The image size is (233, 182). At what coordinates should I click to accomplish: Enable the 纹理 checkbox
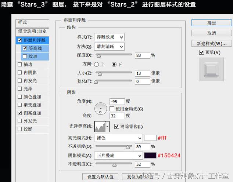(x=25, y=57)
